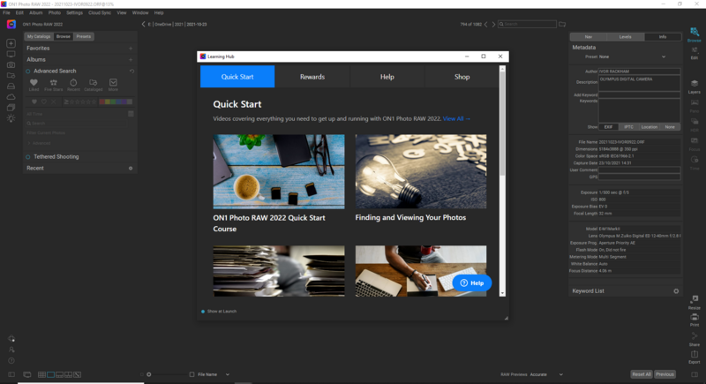Click the thumbnail size slider handle
706x384 pixels.
148,374
